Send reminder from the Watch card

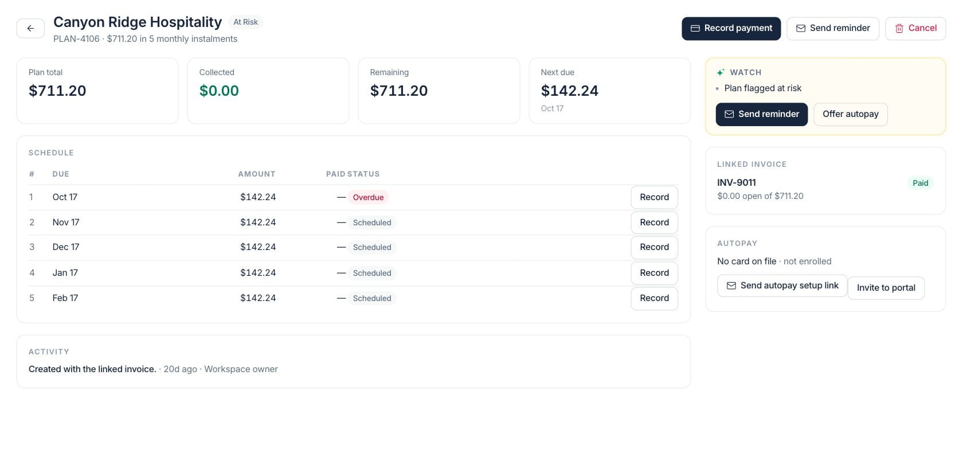pos(761,114)
